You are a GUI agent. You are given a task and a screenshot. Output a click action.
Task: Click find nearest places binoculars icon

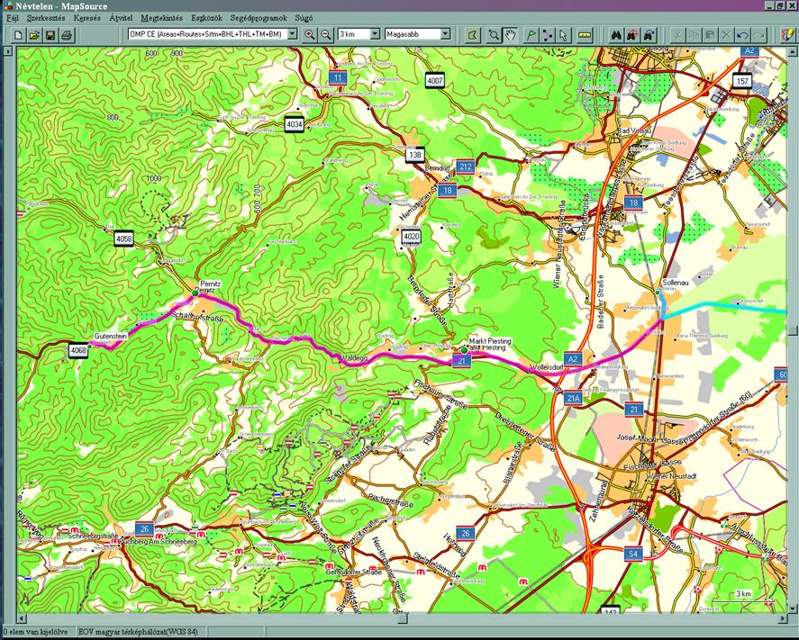pos(632,35)
